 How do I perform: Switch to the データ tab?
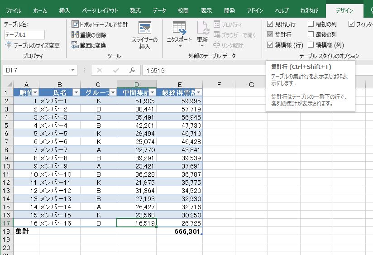coord(159,11)
